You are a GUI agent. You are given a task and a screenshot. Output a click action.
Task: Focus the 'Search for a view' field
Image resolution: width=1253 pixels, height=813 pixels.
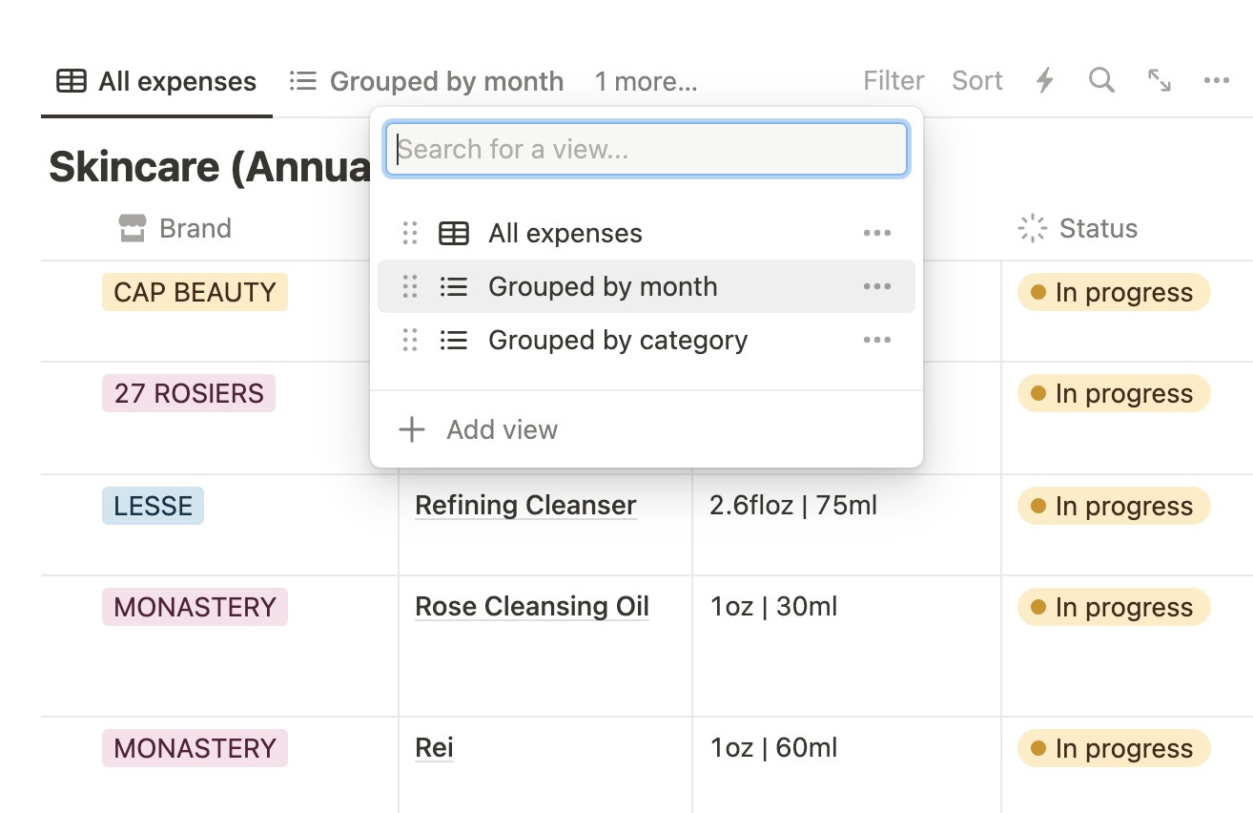[x=647, y=149]
